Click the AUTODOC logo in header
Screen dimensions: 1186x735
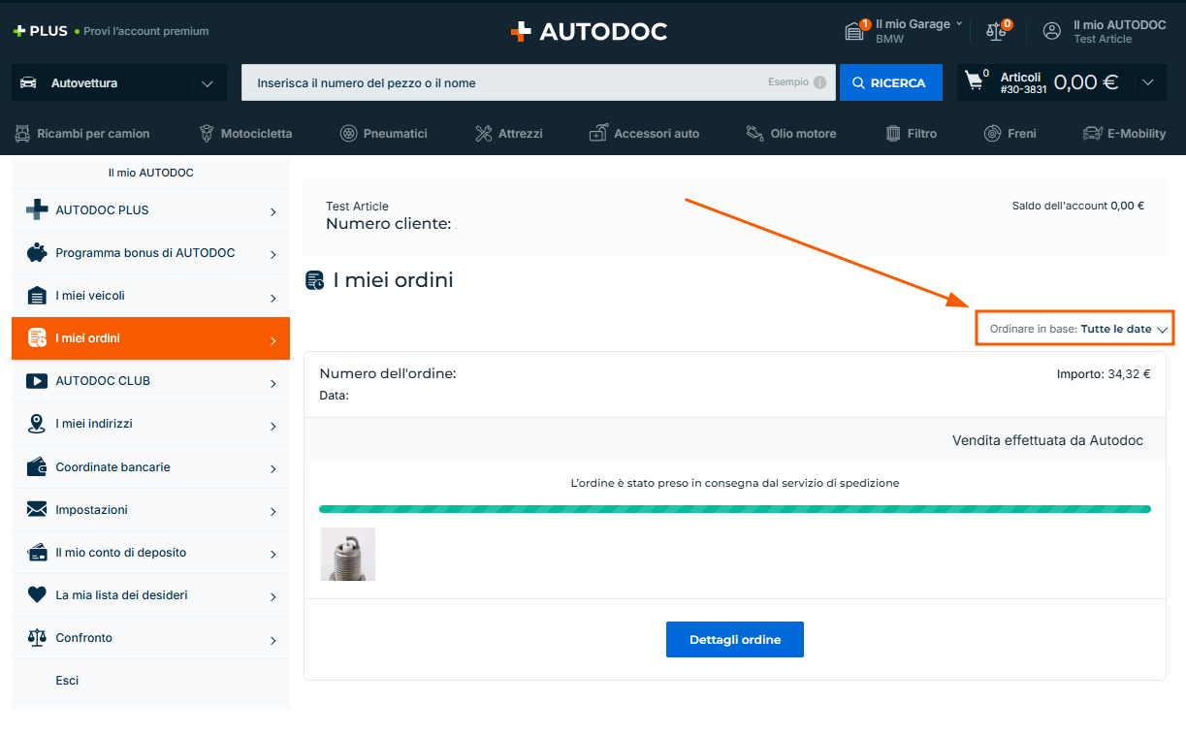tap(589, 31)
